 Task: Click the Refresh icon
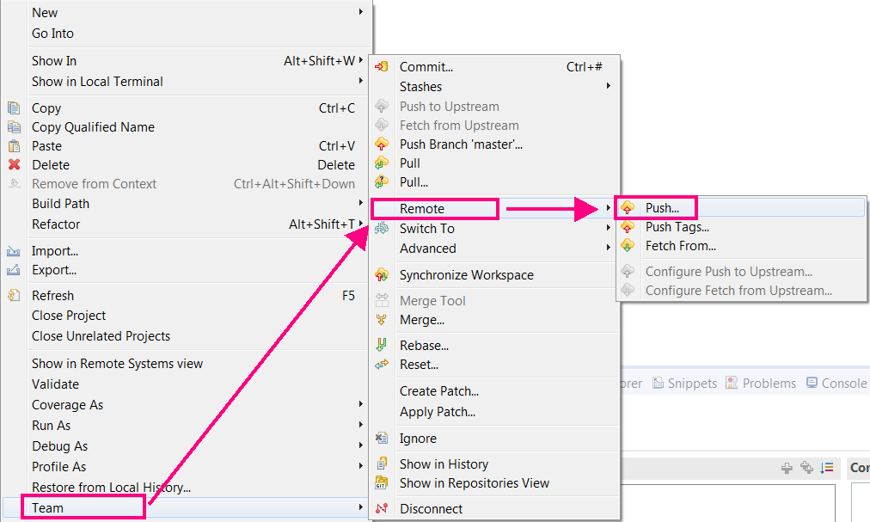tap(14, 295)
